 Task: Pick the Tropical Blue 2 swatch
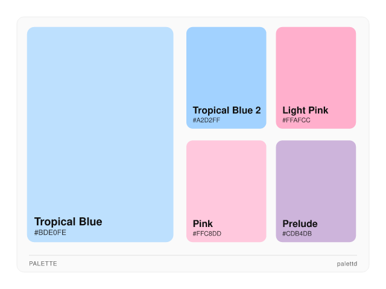click(x=226, y=66)
